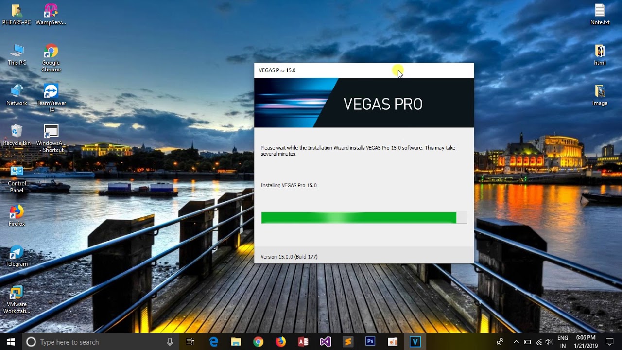Select the Control Panel desktop icon
The image size is (622, 350).
coord(17,179)
